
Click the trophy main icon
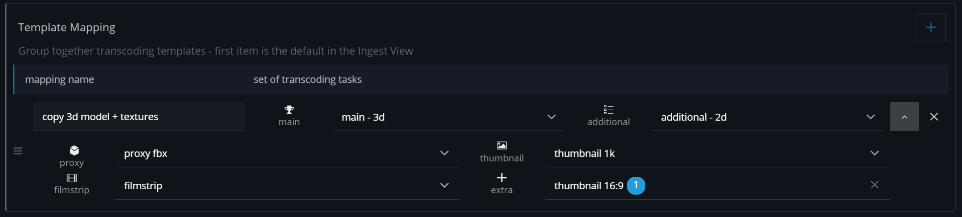click(x=289, y=110)
